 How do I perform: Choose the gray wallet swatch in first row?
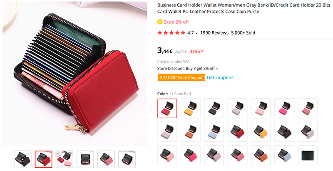[x=237, y=108]
